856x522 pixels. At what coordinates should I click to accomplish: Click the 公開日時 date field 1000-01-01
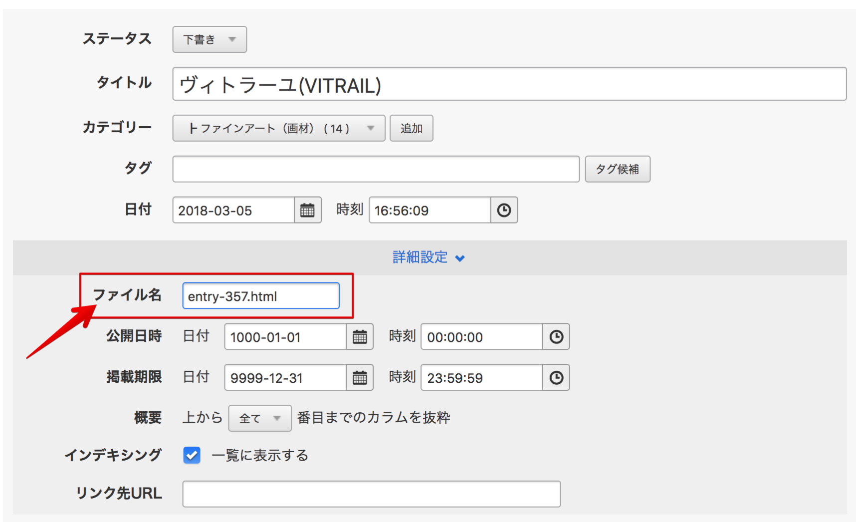[285, 337]
